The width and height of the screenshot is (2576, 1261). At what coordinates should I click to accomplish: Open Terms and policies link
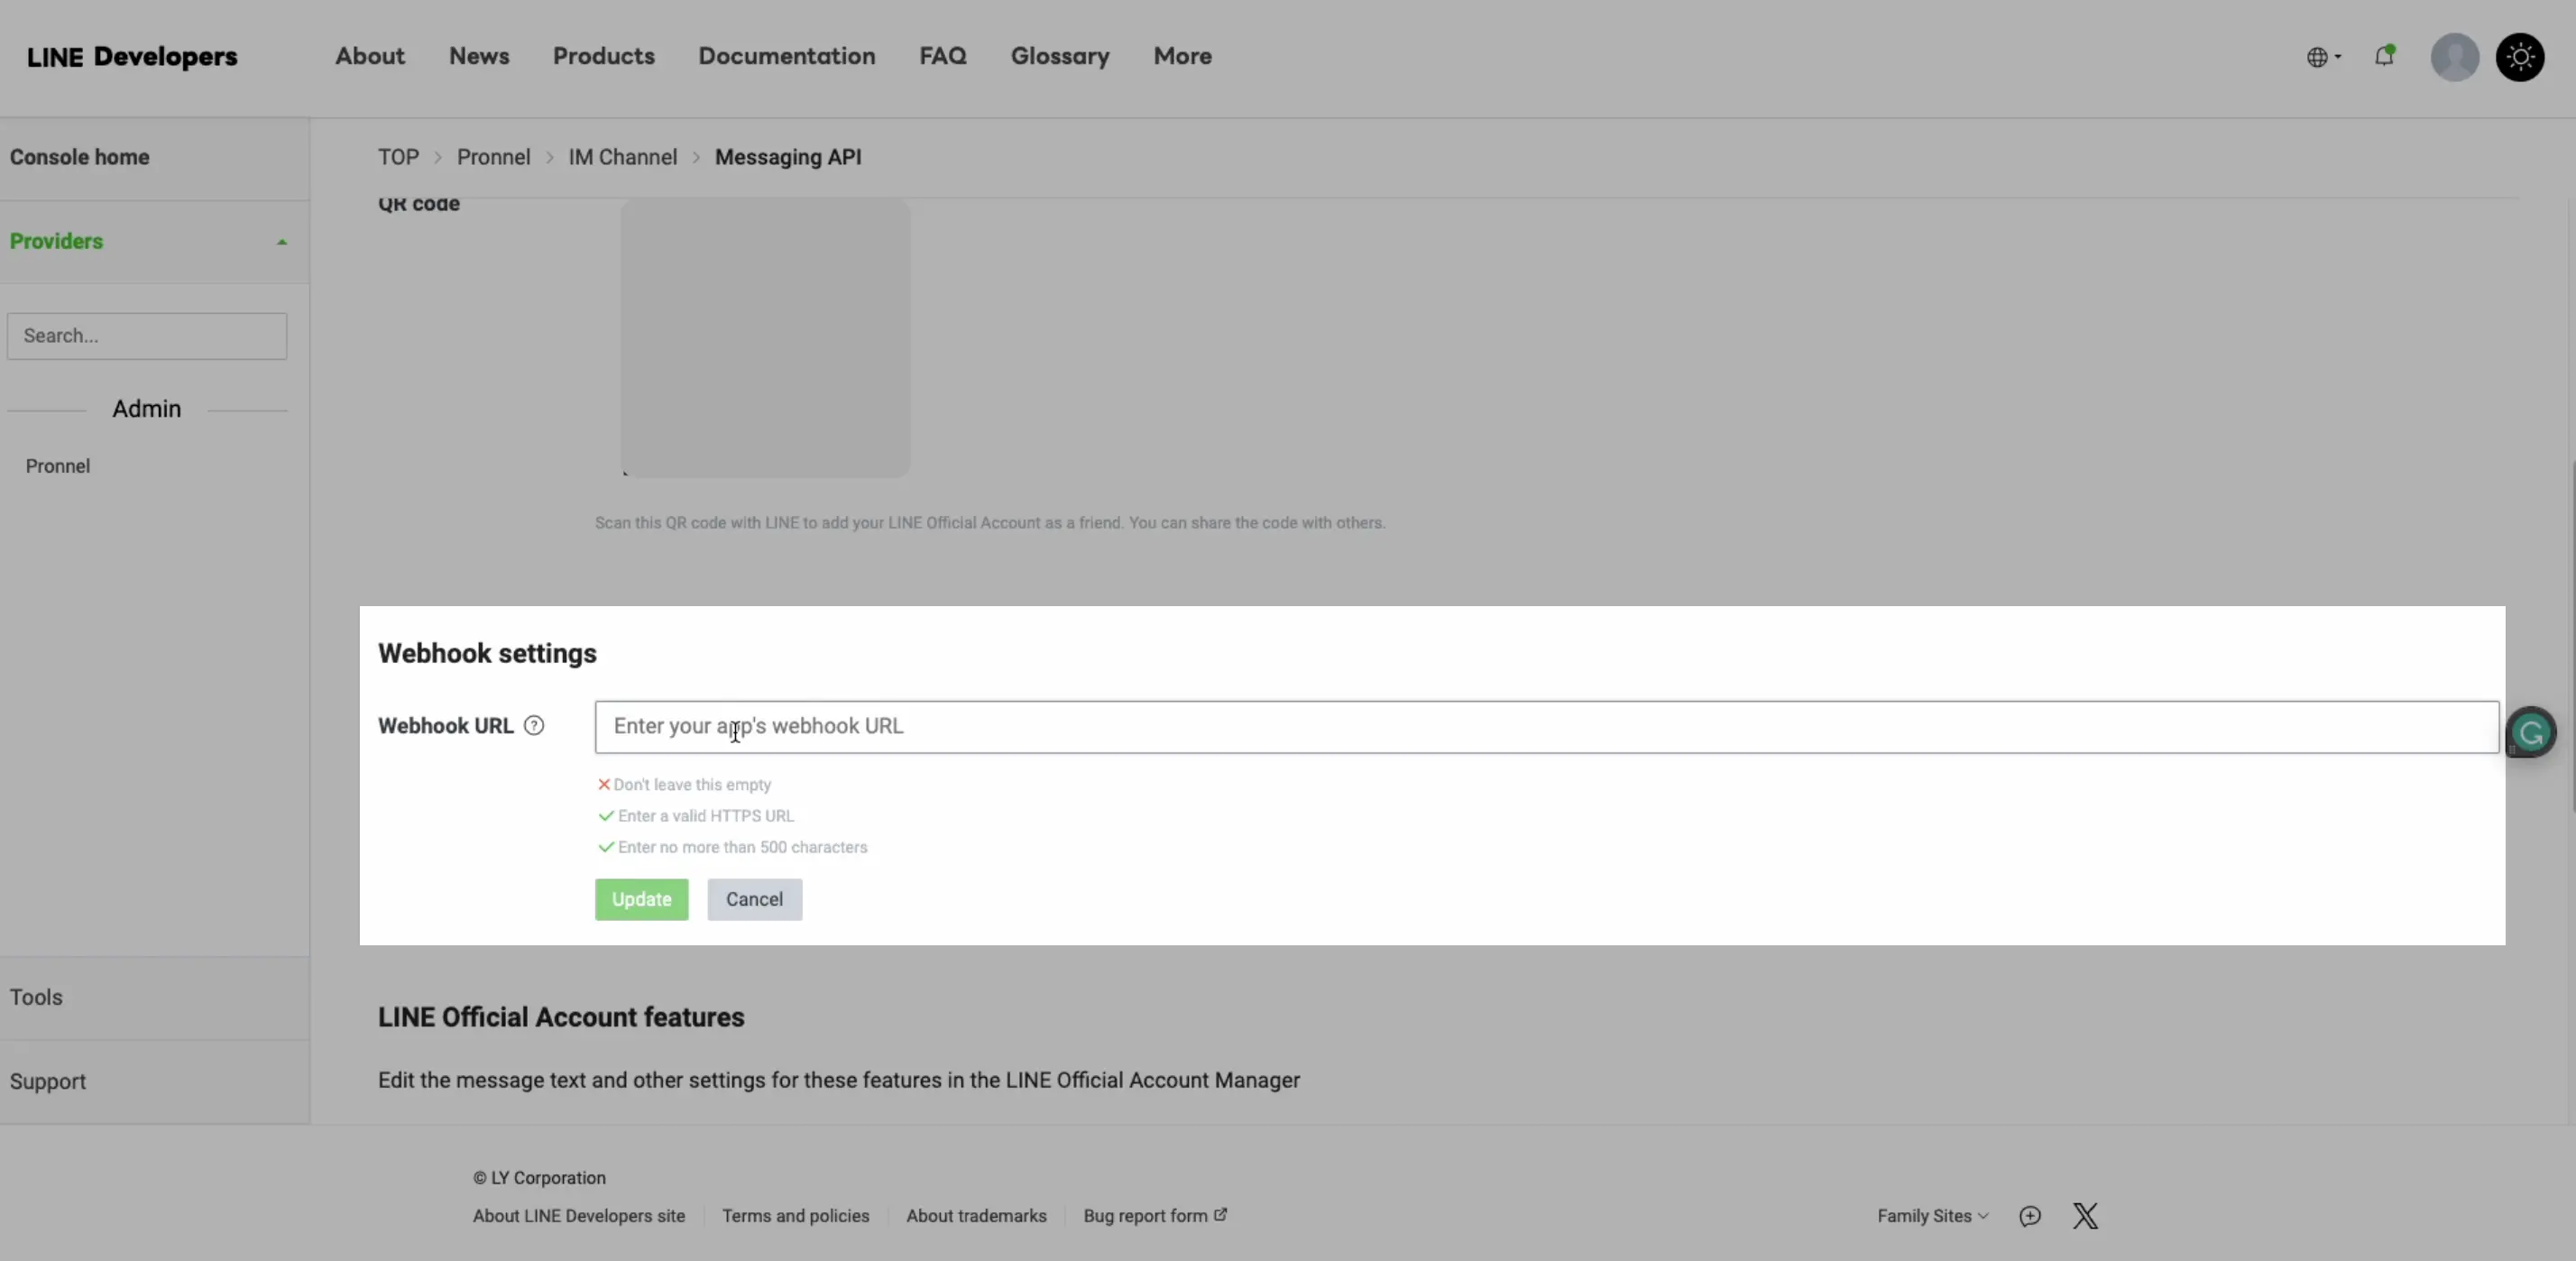tap(795, 1216)
